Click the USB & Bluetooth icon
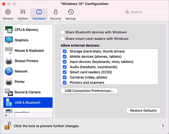Viewport: 169px width, 134px height. click(x=9, y=102)
